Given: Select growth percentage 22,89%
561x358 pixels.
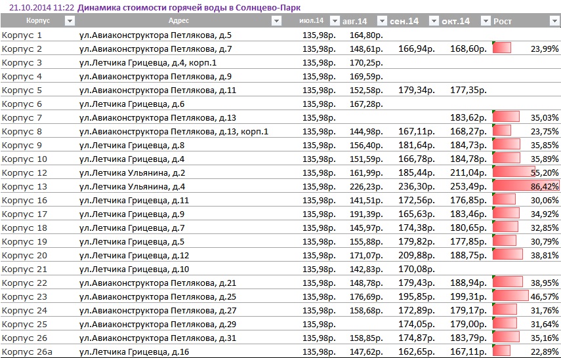Looking at the screenshot, I should 545,352.
